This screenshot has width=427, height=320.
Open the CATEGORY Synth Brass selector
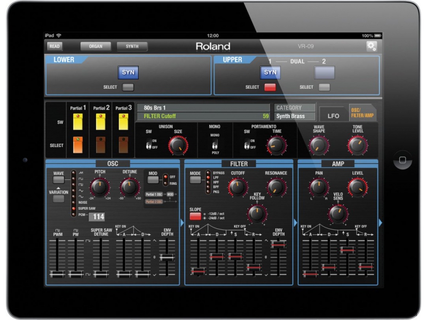(x=295, y=116)
